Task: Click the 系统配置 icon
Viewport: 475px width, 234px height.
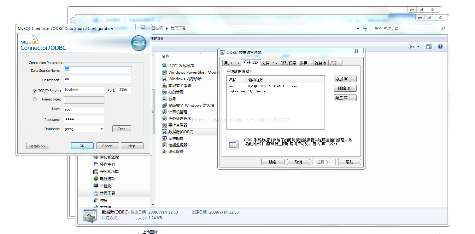Action: click(x=164, y=138)
